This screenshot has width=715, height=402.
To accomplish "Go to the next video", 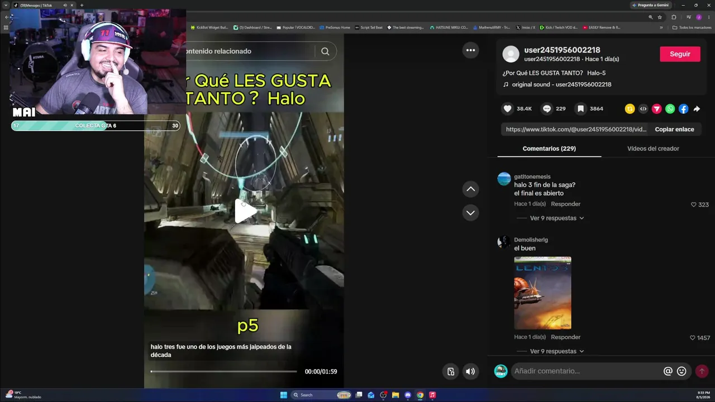I will tap(471, 213).
